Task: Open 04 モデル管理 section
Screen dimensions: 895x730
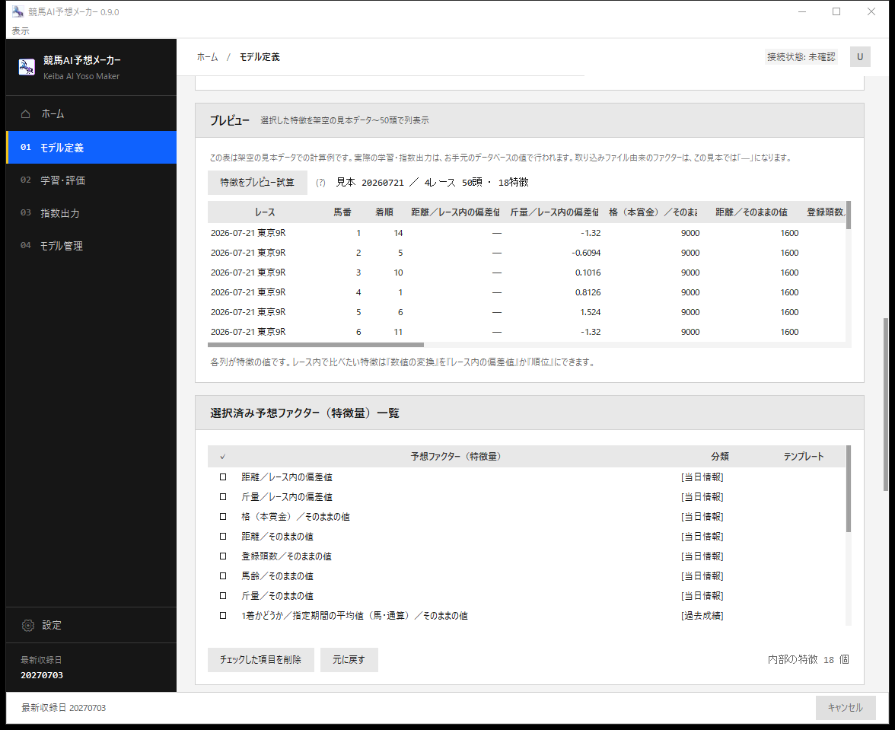Action: point(91,246)
